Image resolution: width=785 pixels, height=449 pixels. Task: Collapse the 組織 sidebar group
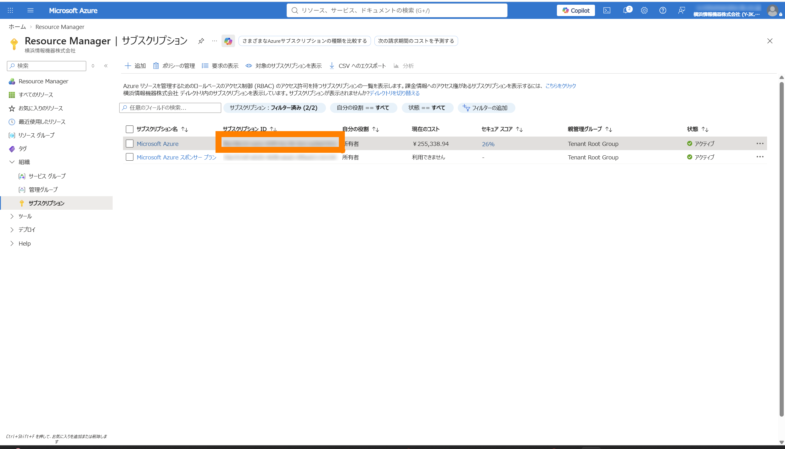(x=12, y=162)
